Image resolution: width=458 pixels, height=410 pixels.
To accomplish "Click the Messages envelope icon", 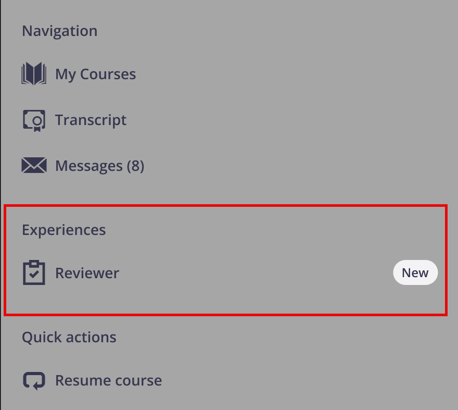I will tap(34, 166).
